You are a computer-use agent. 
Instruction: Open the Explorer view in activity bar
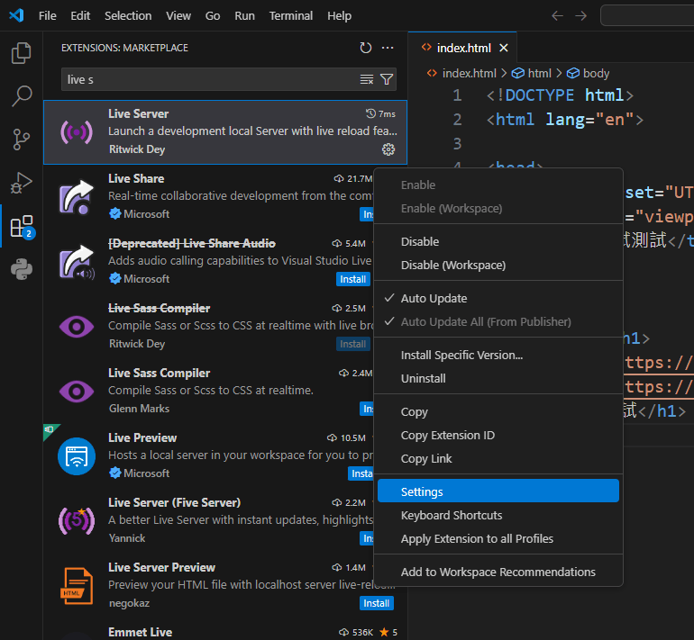[22, 53]
